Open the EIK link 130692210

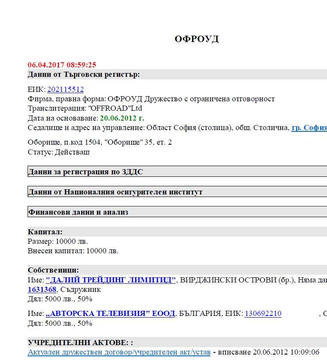(x=263, y=313)
